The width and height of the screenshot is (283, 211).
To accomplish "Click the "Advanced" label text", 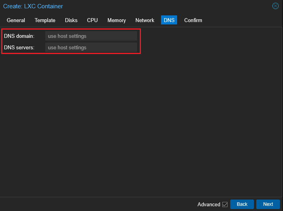I will (209, 204).
